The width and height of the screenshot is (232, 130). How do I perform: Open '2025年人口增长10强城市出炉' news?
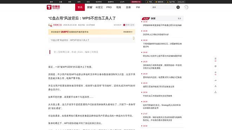click(156, 34)
